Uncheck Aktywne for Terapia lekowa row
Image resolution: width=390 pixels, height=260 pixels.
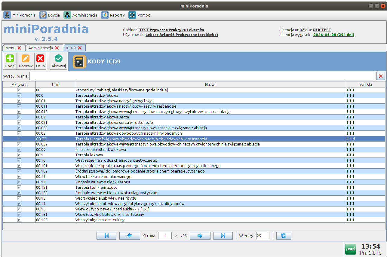(x=19, y=155)
